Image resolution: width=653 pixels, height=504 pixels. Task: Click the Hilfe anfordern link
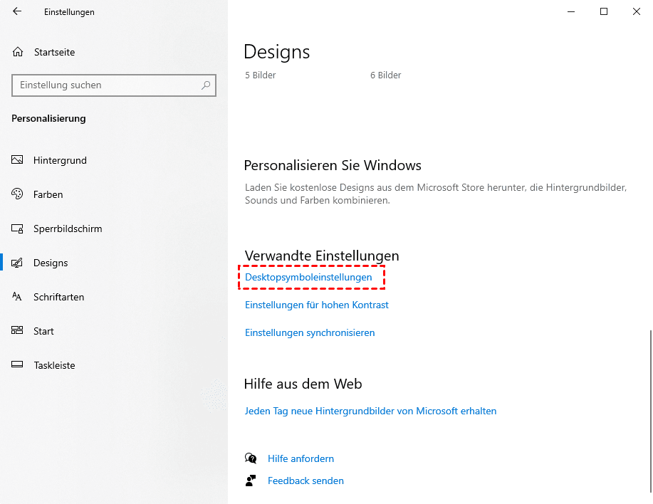click(301, 458)
